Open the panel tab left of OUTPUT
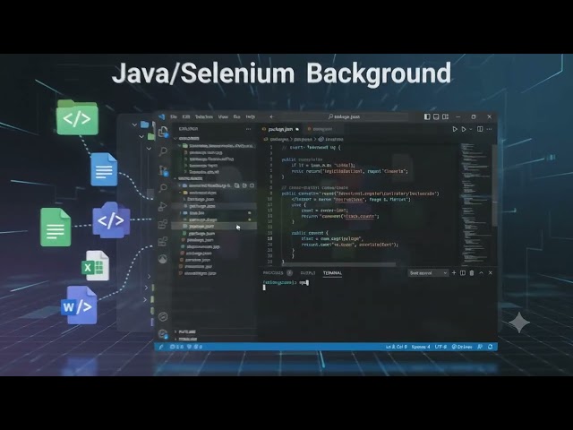The width and height of the screenshot is (573, 430). [278, 273]
